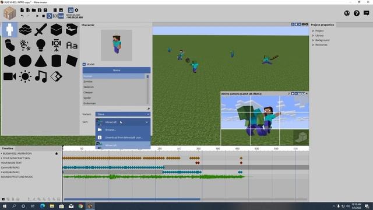Select the Minecraft skin menu entry
Image resolution: width=373 pixels, height=210 pixels.
(123, 145)
